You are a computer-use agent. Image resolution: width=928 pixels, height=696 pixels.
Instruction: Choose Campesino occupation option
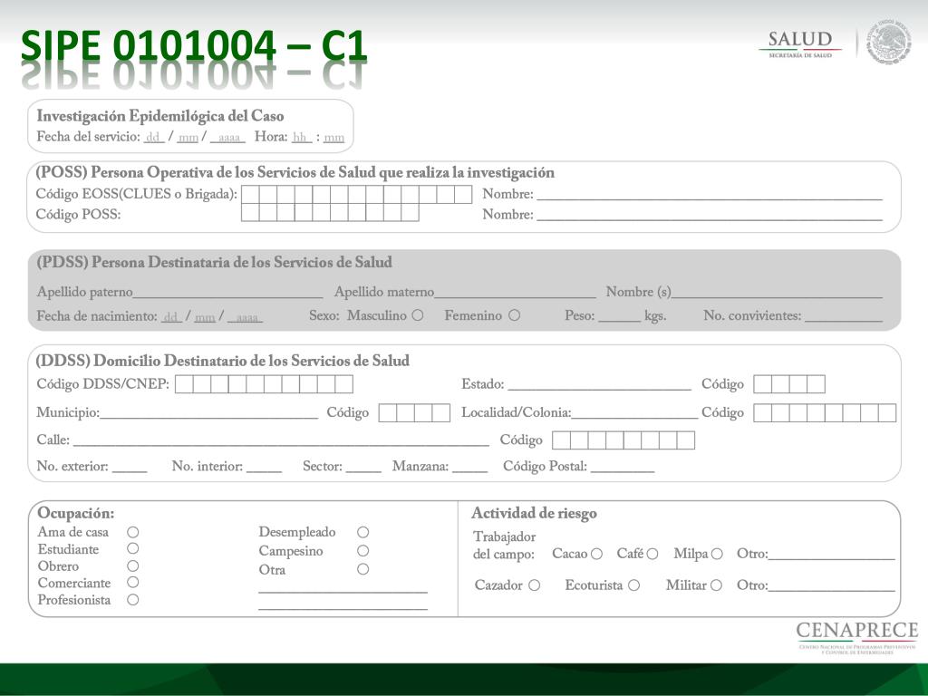point(362,550)
